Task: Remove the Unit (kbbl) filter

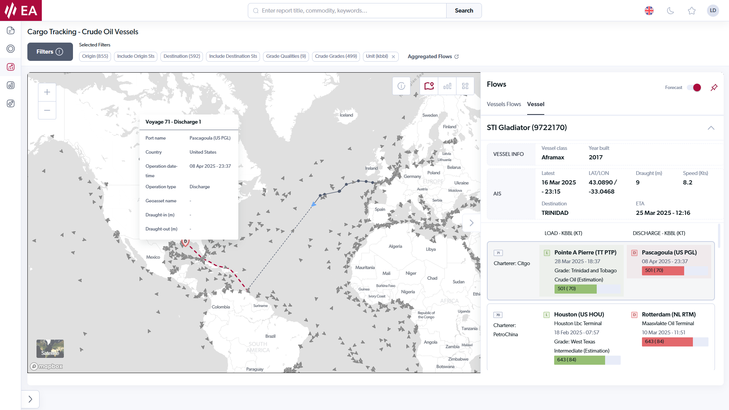Action: [x=393, y=56]
